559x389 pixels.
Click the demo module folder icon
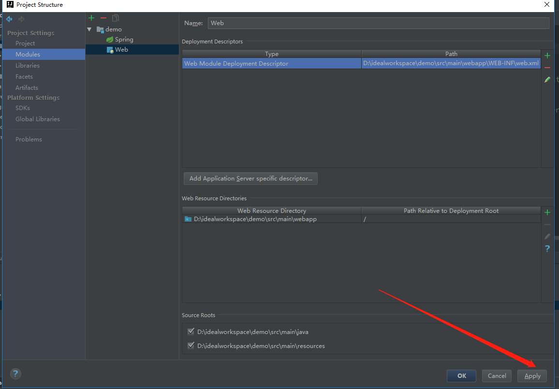click(x=100, y=29)
